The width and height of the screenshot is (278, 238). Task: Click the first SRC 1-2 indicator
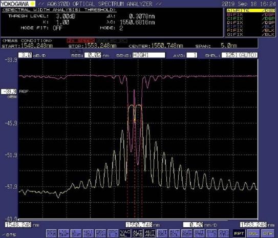point(113,233)
